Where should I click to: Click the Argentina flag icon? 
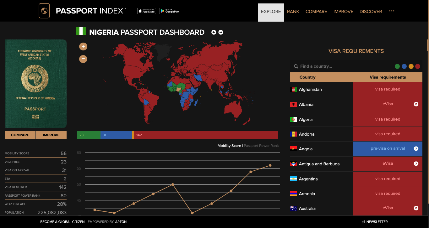click(293, 179)
